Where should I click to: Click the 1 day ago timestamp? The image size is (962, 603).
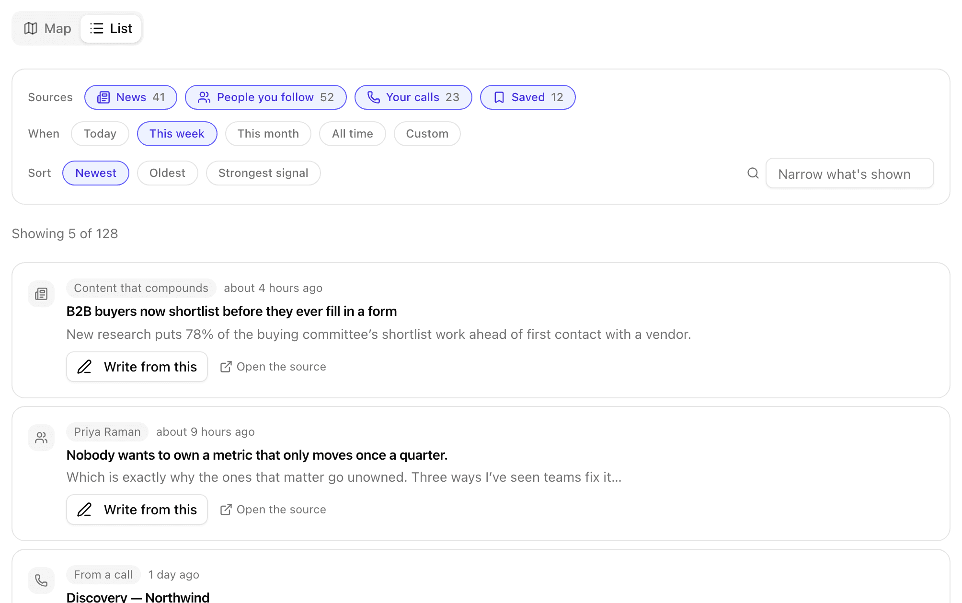[x=174, y=575]
